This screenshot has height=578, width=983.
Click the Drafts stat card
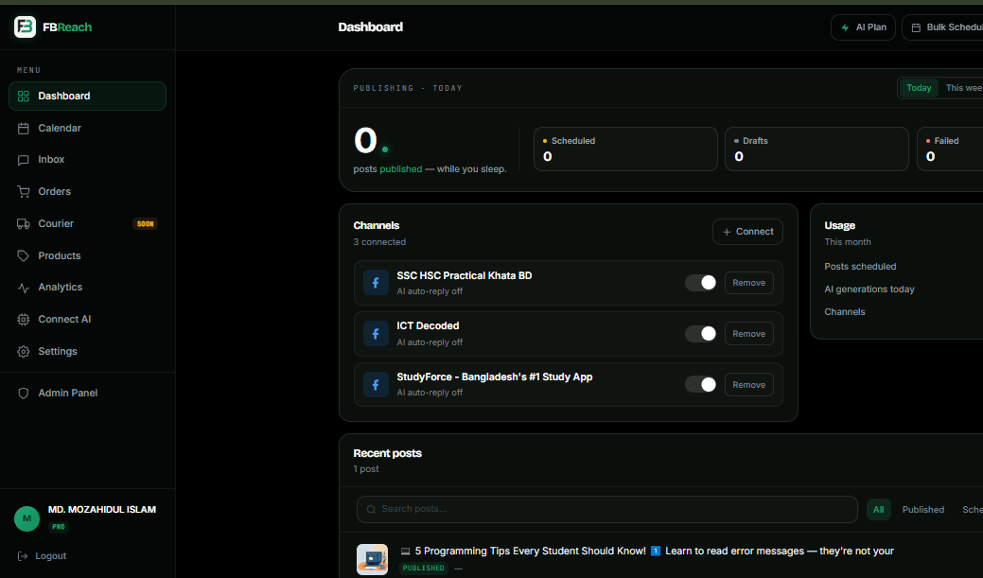816,149
